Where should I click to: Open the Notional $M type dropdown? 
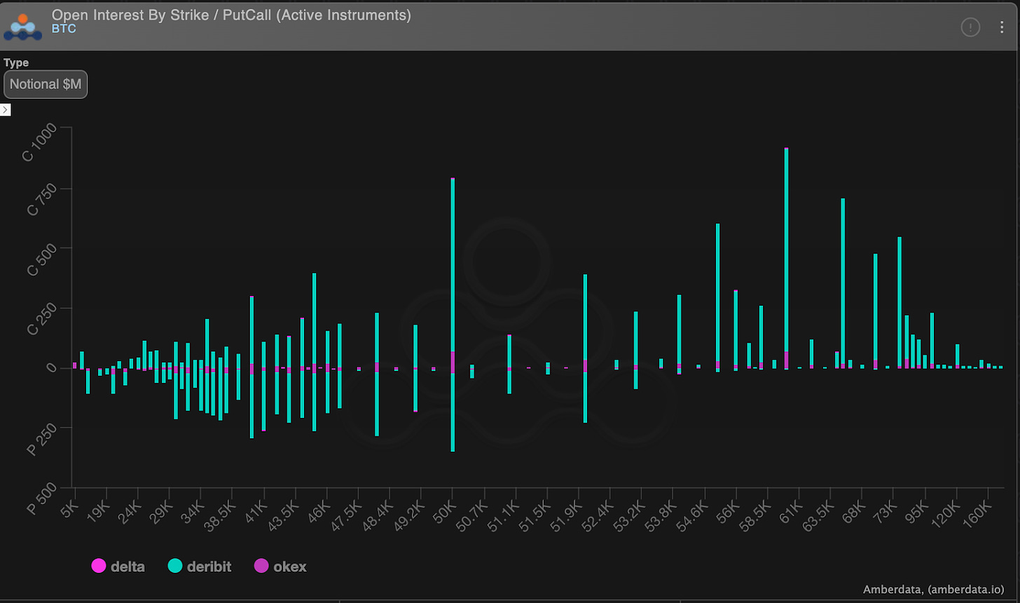click(46, 84)
